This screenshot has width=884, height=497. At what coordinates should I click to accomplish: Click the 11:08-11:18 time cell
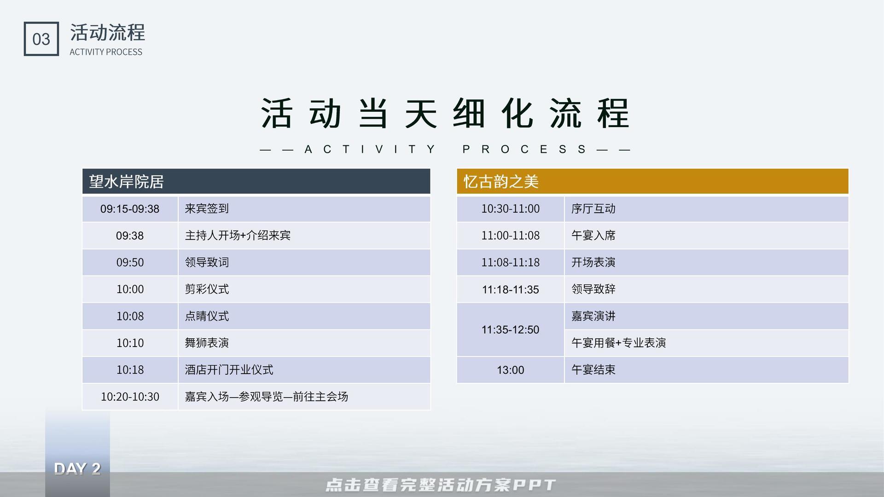510,262
